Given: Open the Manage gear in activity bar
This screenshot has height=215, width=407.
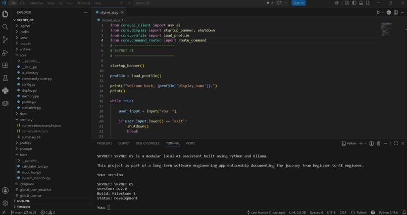Looking at the screenshot, I should tap(5, 203).
